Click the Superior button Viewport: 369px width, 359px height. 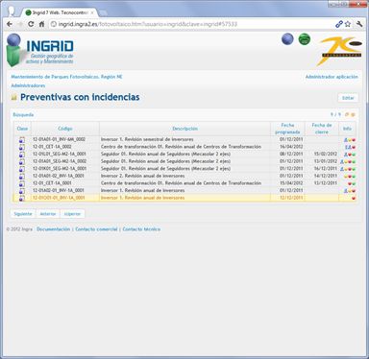(x=72, y=214)
